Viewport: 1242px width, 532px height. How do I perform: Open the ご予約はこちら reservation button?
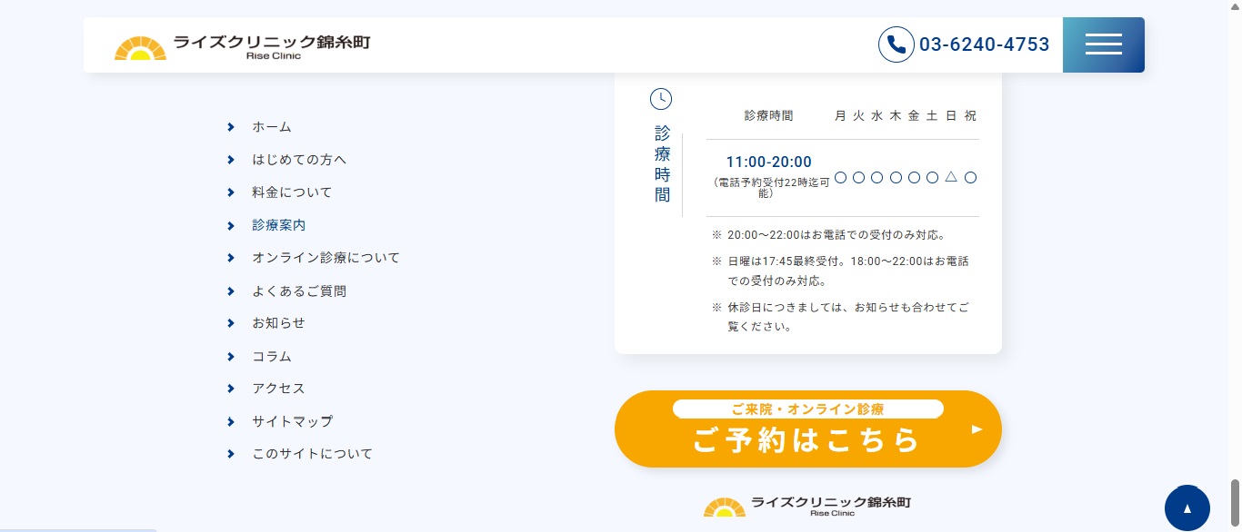(x=807, y=429)
